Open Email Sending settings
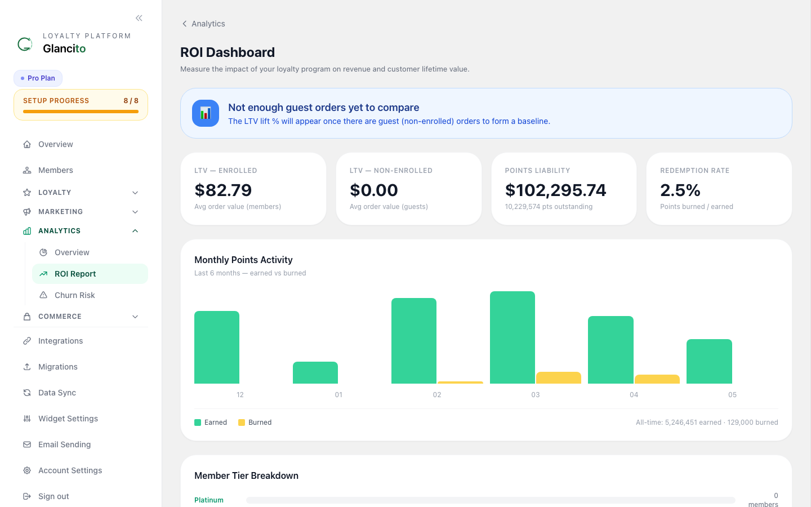The width and height of the screenshot is (811, 507). pos(81,444)
